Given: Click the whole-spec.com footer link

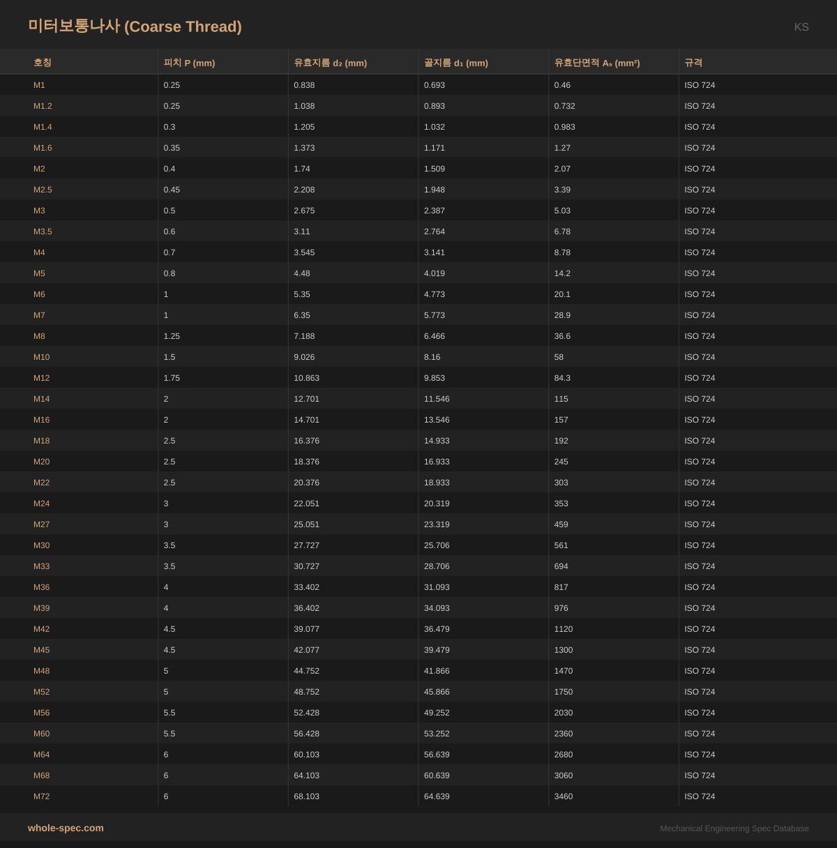Looking at the screenshot, I should coord(66,828).
